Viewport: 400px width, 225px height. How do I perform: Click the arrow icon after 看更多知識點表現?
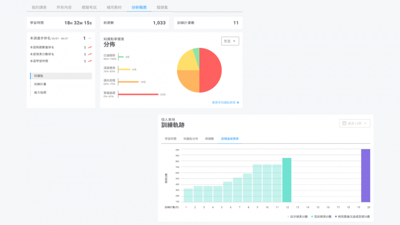(238, 103)
